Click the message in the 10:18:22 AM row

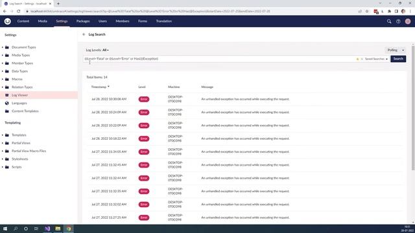click(245, 139)
